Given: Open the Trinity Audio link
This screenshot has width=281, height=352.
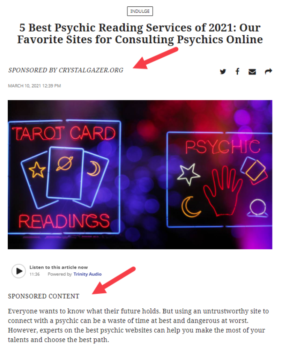Looking at the screenshot, I should tap(87, 274).
